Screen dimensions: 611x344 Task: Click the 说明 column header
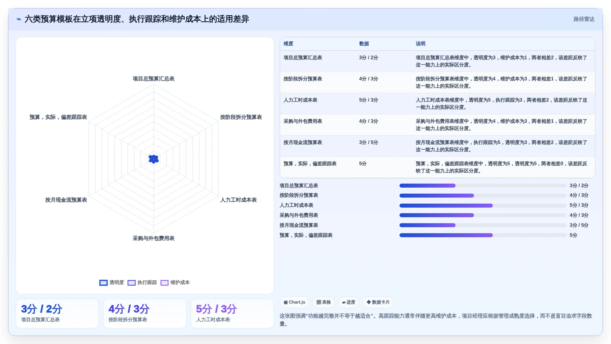point(420,44)
